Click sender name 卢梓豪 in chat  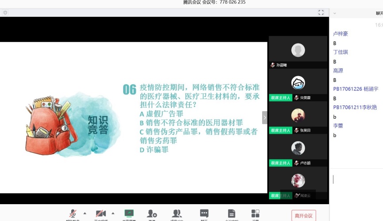[x=340, y=34]
